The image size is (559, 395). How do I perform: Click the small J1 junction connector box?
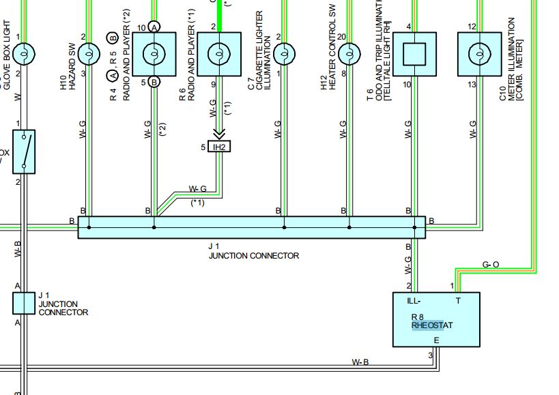click(x=24, y=303)
